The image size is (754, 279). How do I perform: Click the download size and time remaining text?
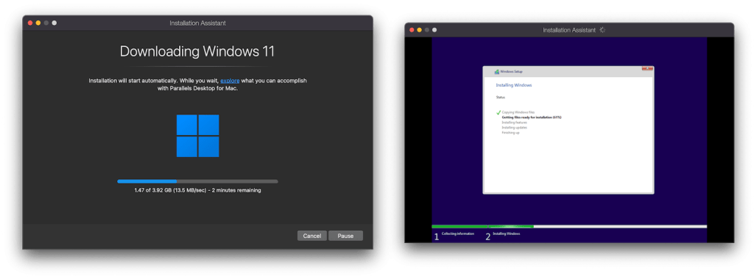(197, 190)
